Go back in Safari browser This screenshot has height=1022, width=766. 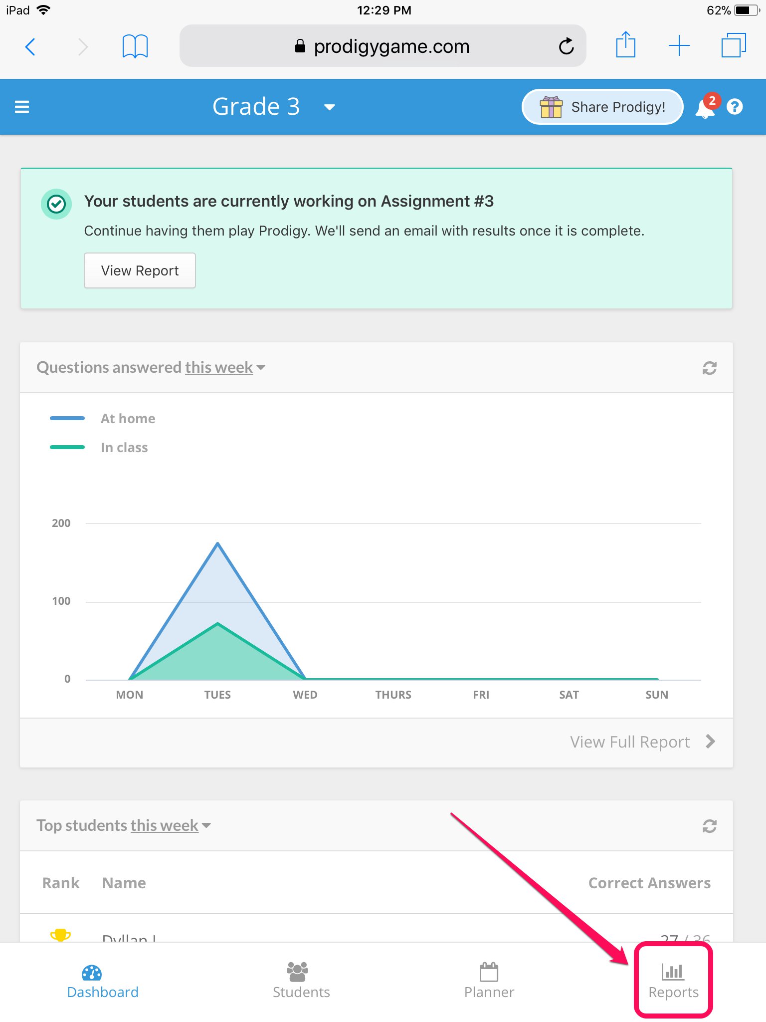coord(30,47)
